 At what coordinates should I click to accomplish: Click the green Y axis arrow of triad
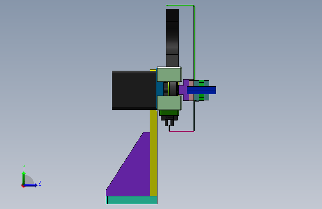pyautogui.click(x=23, y=178)
